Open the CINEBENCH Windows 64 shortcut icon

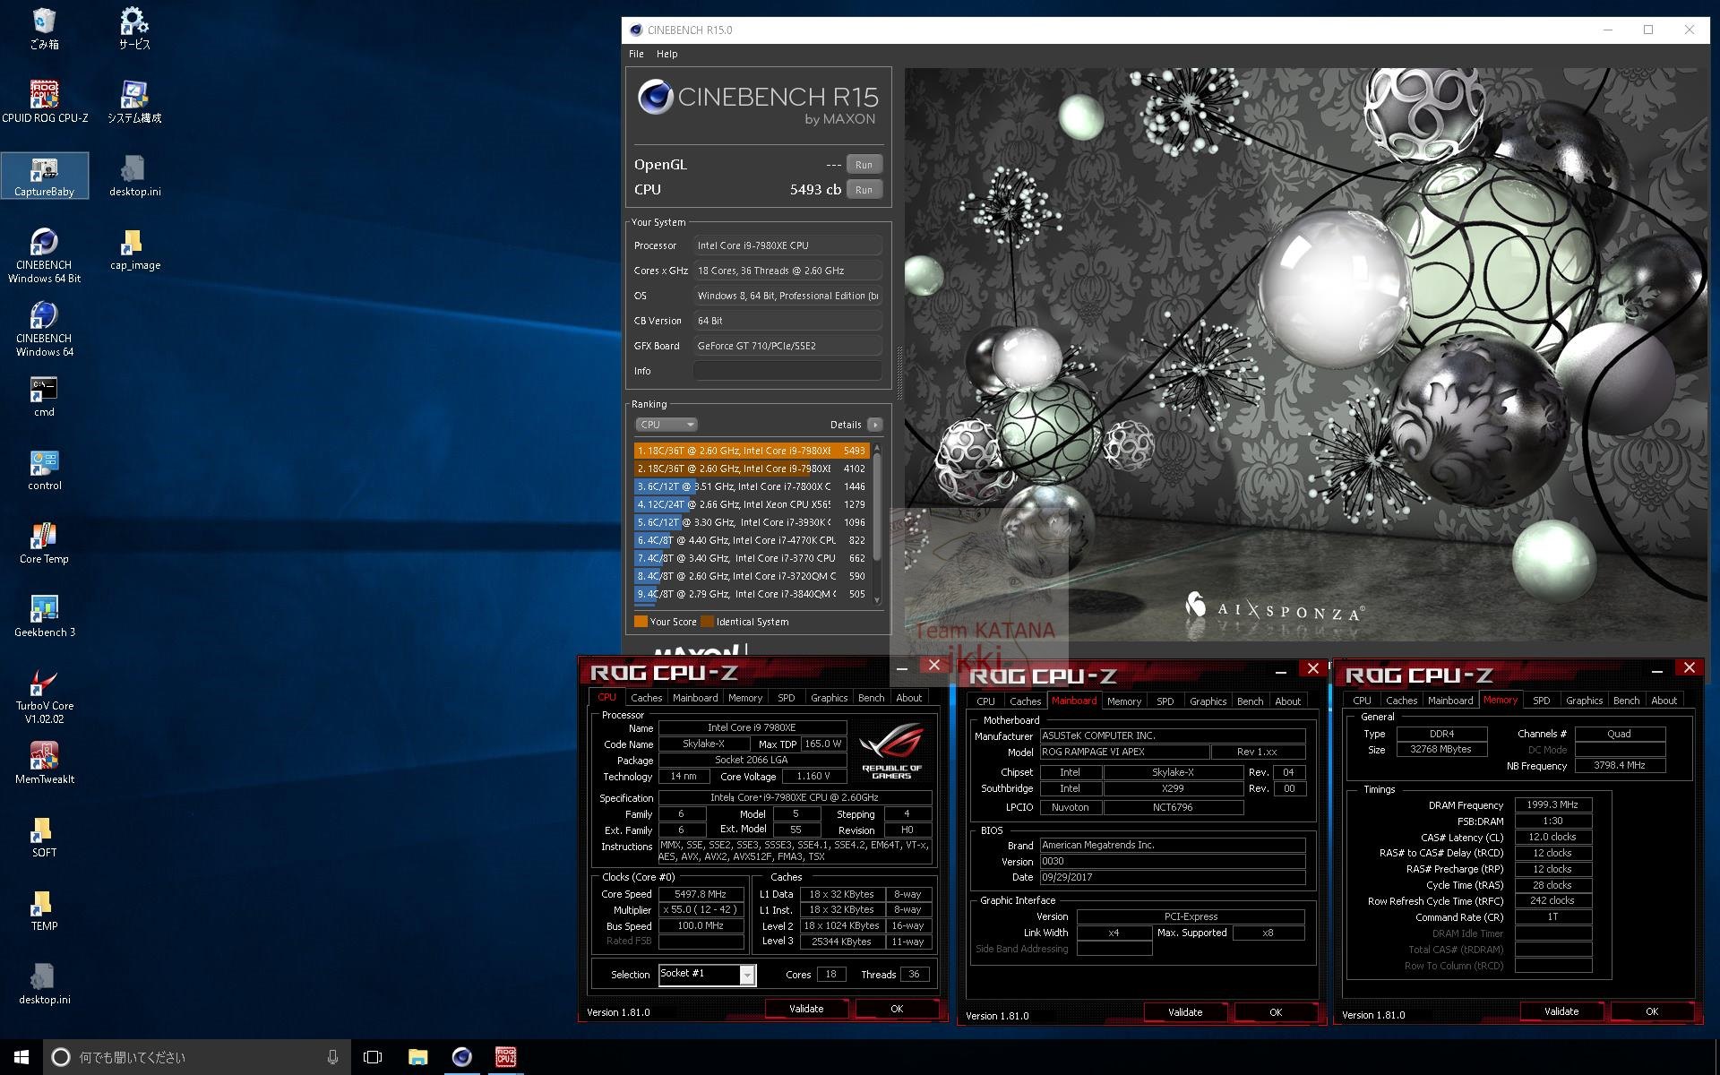point(45,329)
